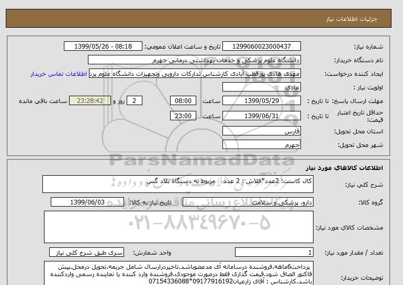
Task: Click the label توضیحات خریدار
Action: click(362, 278)
